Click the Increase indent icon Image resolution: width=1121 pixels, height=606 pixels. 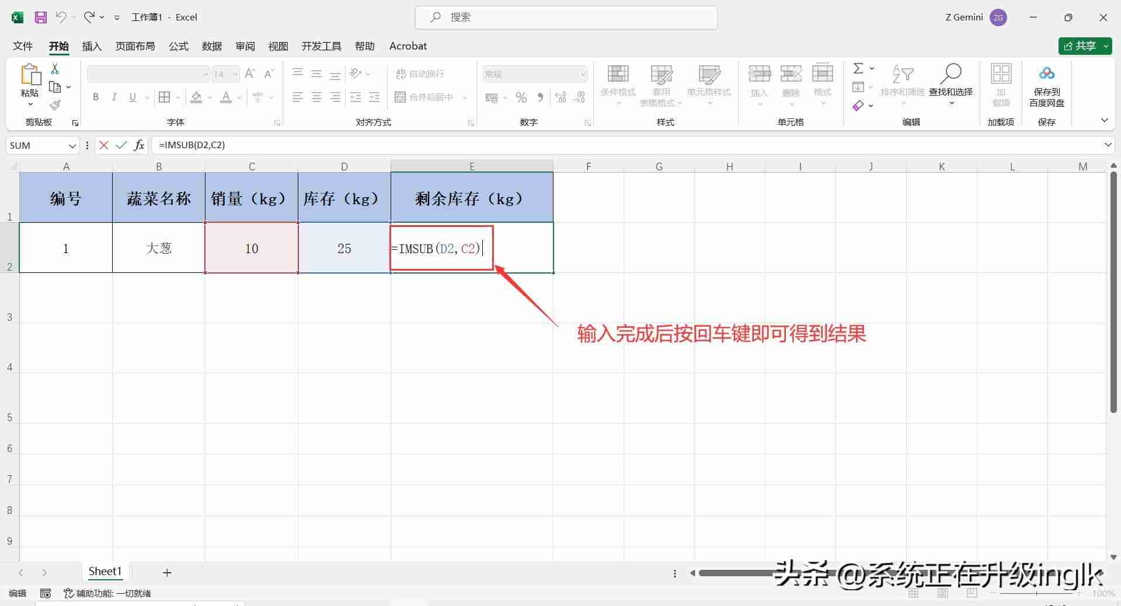[x=374, y=97]
